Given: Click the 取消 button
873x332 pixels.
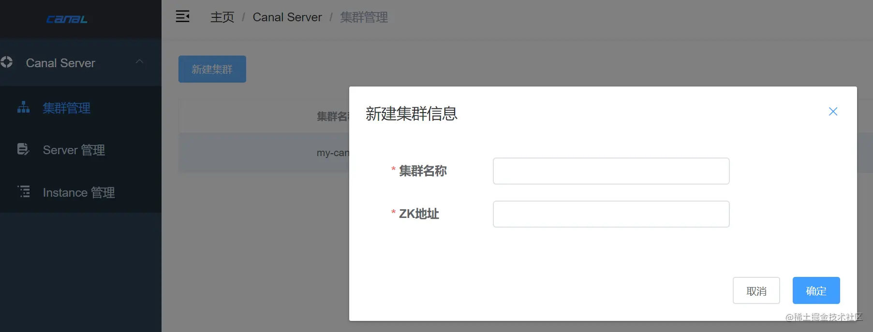Looking at the screenshot, I should 756,290.
